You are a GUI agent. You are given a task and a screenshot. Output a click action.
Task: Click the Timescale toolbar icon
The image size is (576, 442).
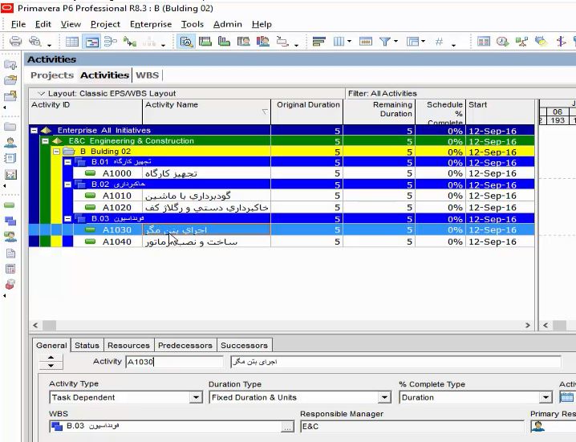pos(366,42)
